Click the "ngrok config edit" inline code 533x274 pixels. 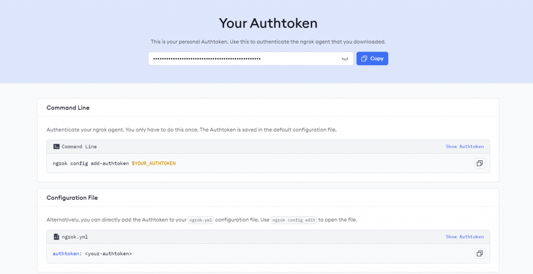[x=294, y=220]
